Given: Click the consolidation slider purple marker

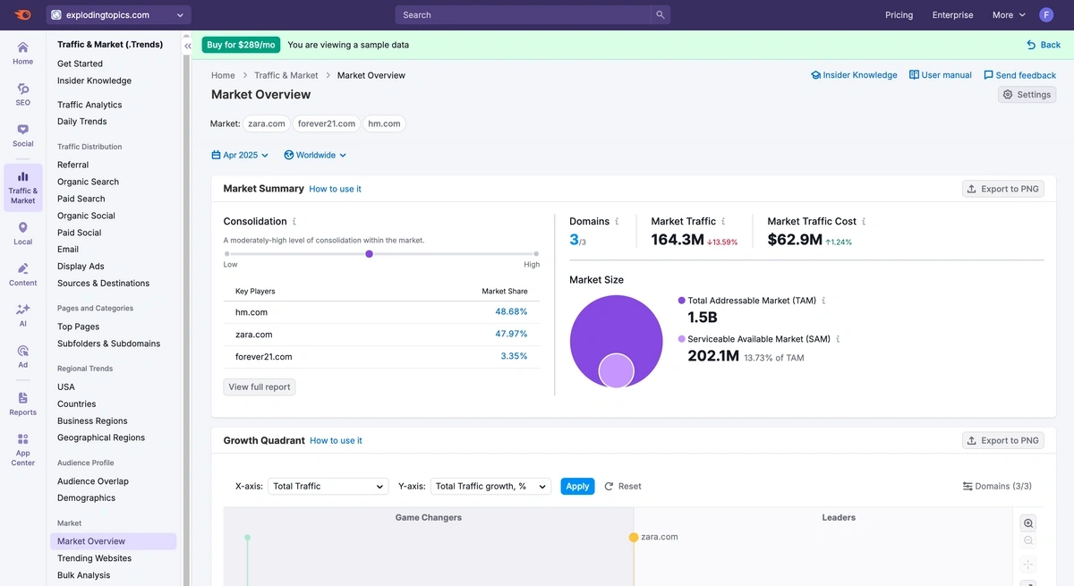Looking at the screenshot, I should click(x=369, y=254).
